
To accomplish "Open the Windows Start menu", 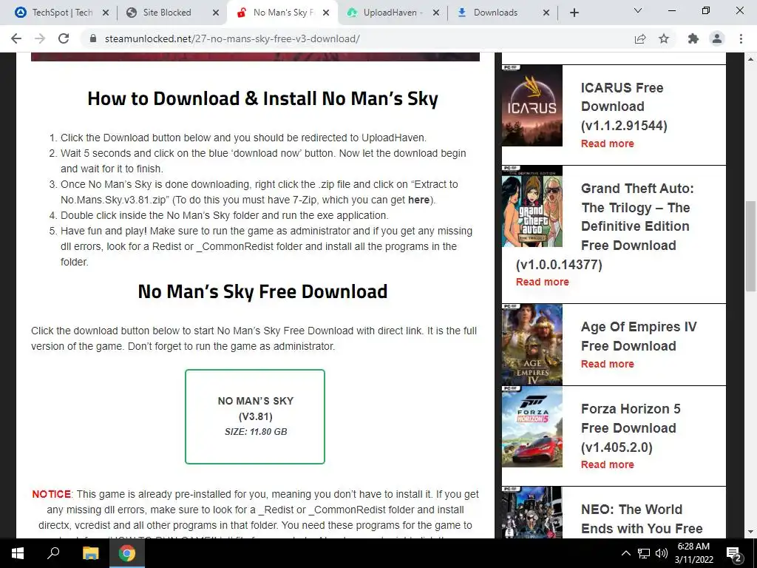I will click(18, 553).
